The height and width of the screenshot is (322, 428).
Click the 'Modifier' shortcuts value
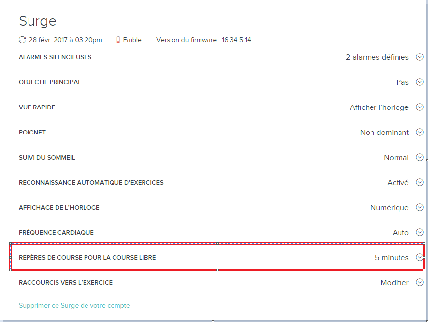(395, 282)
